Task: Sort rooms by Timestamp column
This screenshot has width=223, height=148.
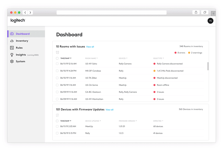Action: (66, 58)
